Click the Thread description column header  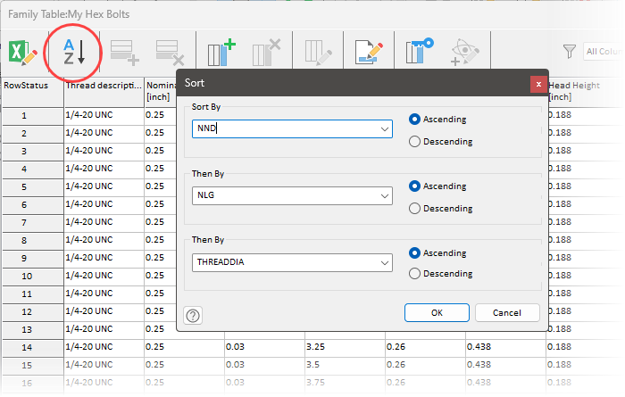(104, 93)
